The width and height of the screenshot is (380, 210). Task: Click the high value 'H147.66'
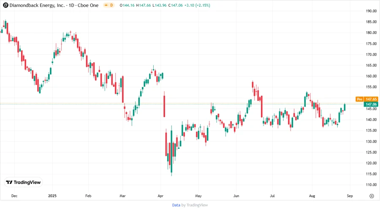point(144,5)
